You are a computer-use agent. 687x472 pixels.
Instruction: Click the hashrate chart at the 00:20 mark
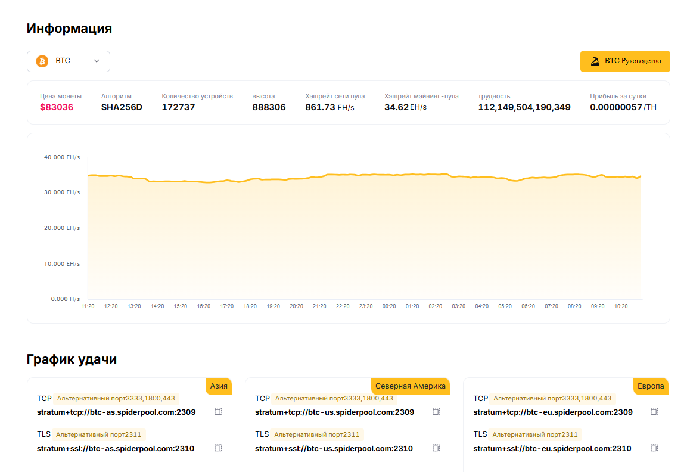389,238
